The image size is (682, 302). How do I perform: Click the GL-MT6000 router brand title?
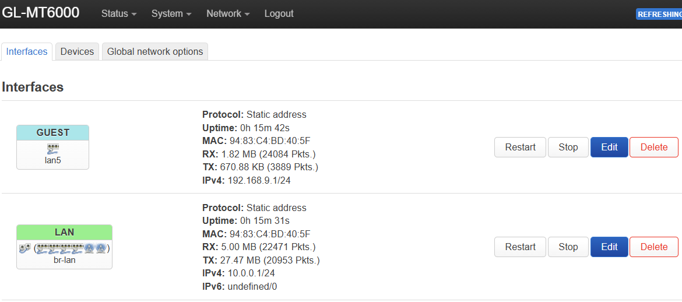coord(41,13)
